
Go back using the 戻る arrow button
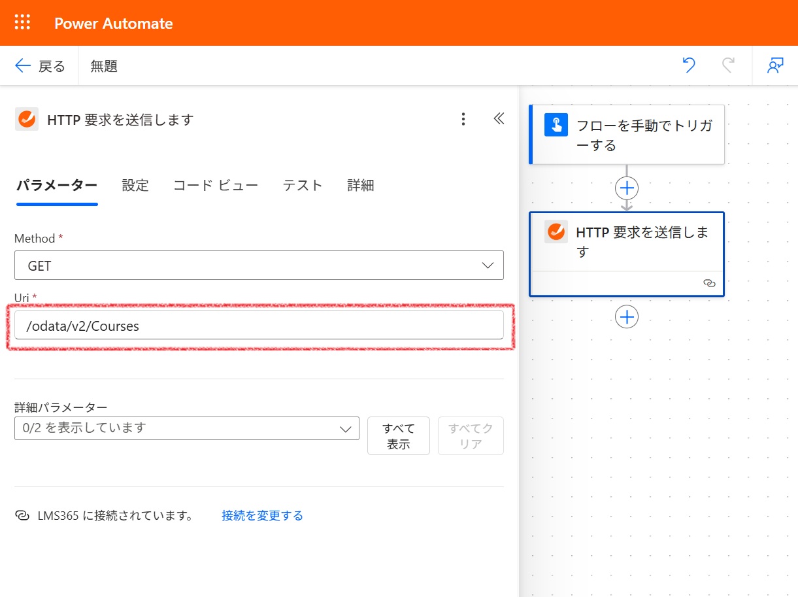click(x=40, y=65)
